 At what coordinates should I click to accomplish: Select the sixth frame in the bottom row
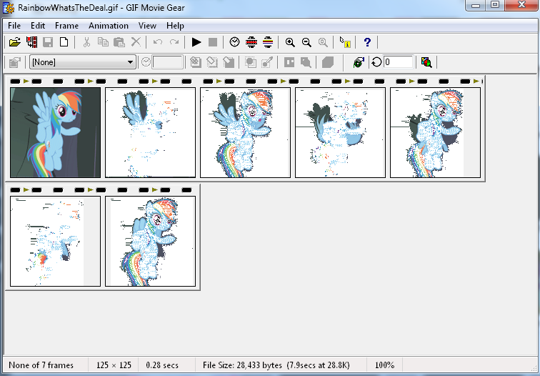[56, 241]
